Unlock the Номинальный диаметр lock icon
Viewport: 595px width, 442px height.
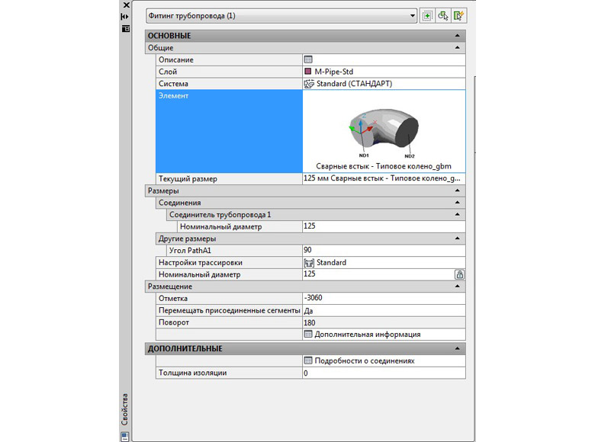(x=459, y=274)
